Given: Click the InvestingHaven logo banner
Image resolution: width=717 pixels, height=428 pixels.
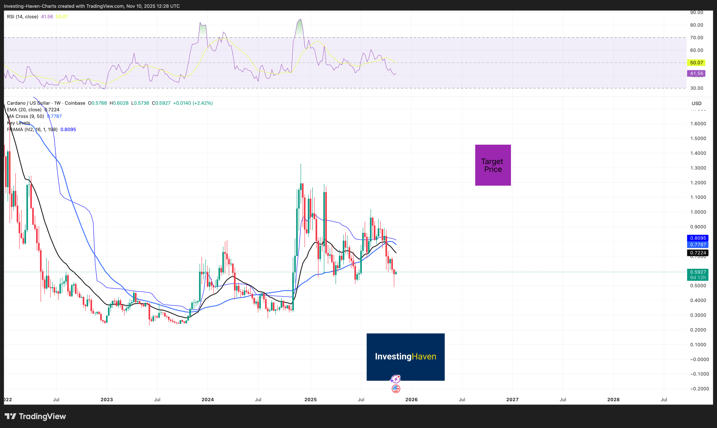Looking at the screenshot, I should point(405,357).
